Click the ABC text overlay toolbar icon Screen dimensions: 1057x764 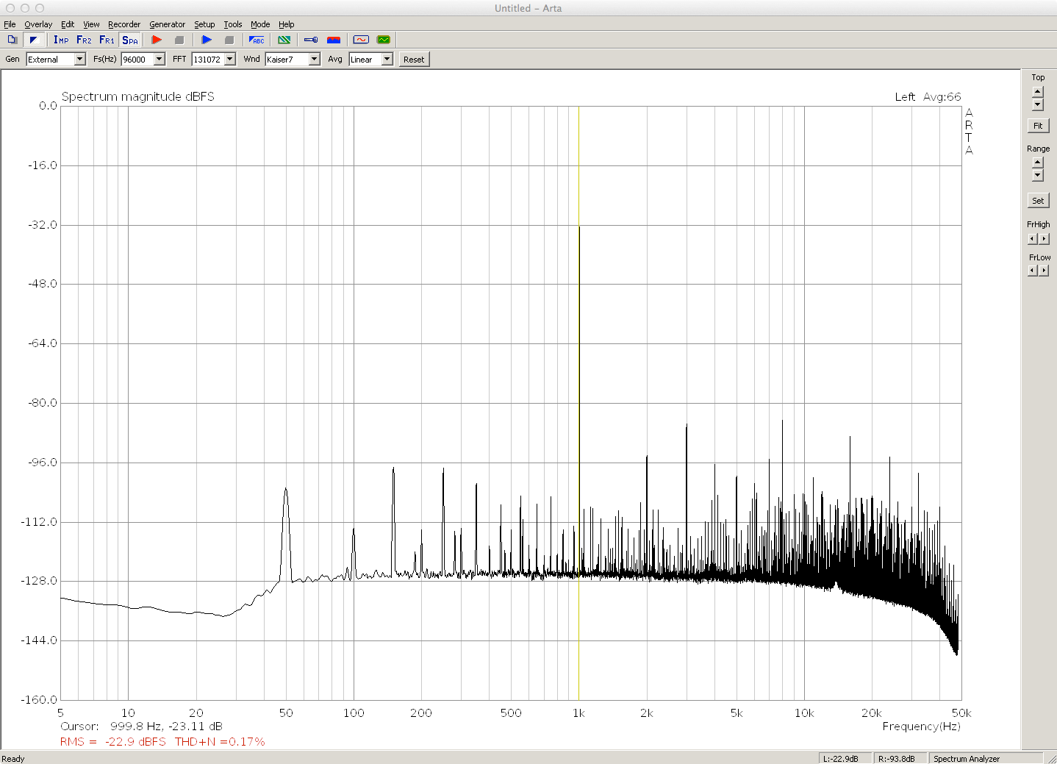coord(257,40)
